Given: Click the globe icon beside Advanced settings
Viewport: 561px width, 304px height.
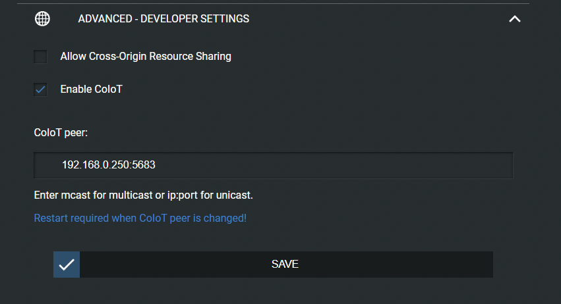Looking at the screenshot, I should point(42,19).
